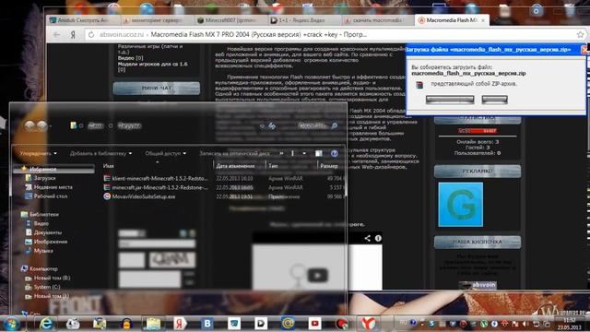Sort files by 'Размер' column
This screenshot has height=332, width=590.
[x=329, y=166]
